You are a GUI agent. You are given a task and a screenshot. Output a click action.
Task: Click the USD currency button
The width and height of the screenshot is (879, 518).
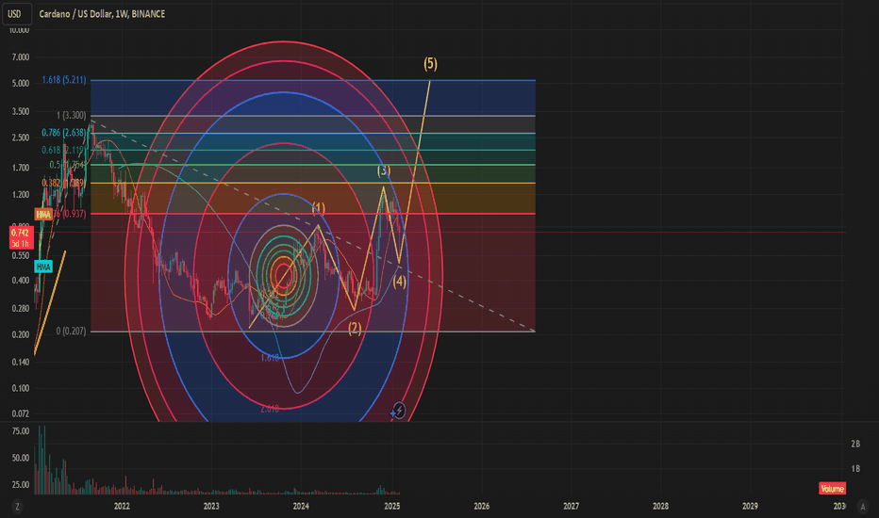click(15, 13)
